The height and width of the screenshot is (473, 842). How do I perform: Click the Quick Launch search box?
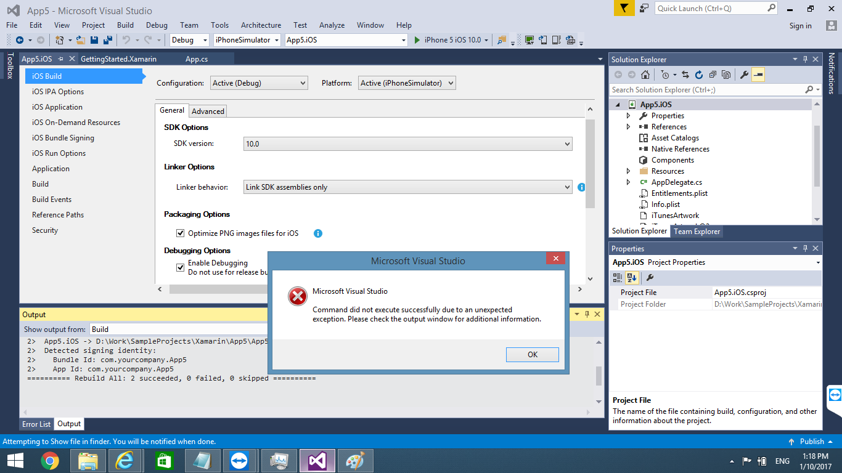716,8
